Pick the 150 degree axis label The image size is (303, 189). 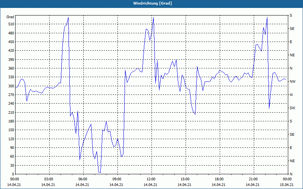click(11, 130)
